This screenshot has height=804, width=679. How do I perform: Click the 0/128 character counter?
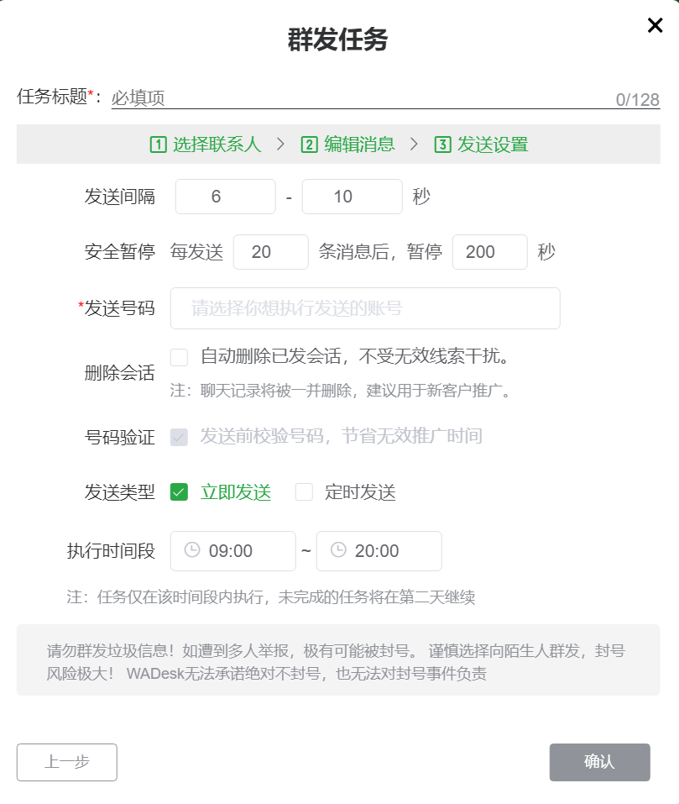tap(638, 99)
